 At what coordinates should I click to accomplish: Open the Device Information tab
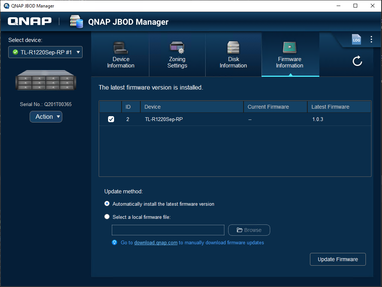(x=120, y=55)
